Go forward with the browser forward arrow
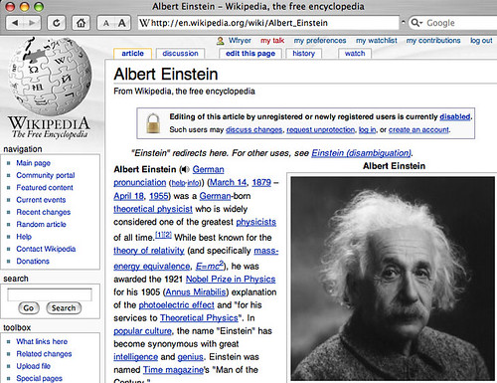The height and width of the screenshot is (383, 497). pos(32,23)
